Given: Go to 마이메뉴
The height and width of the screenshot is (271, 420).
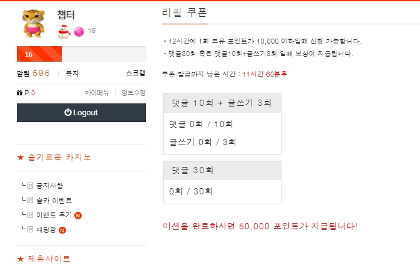Looking at the screenshot, I should coord(97,93).
